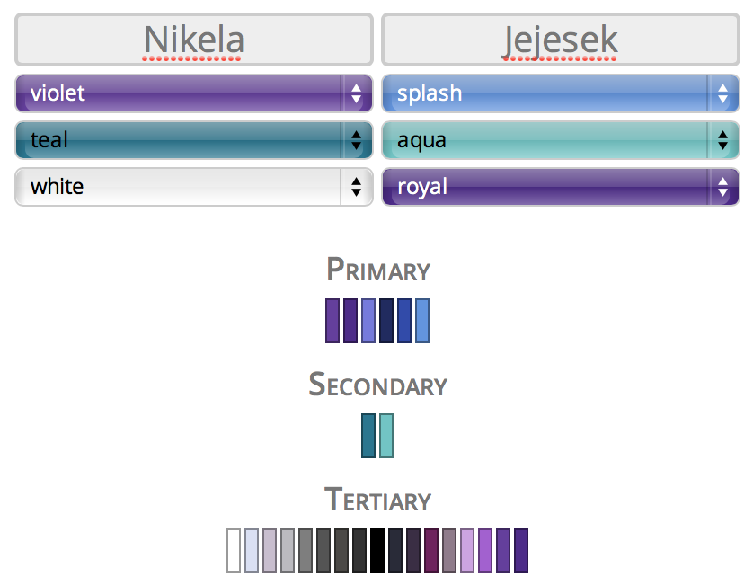Open the teal color dropdown

coord(193,140)
